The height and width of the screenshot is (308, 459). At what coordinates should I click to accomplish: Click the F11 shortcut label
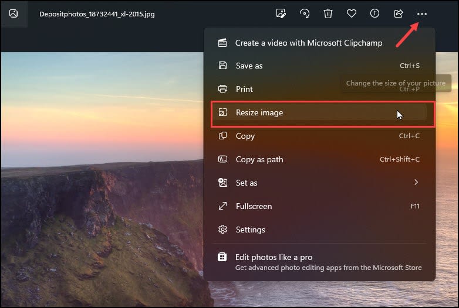(x=415, y=206)
